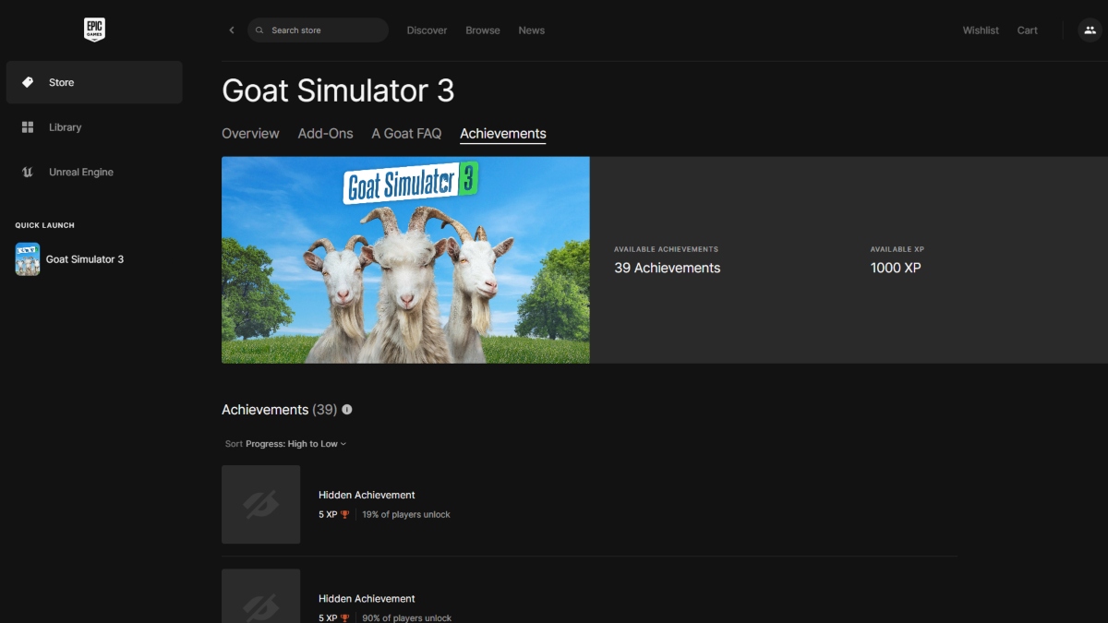Viewport: 1108px width, 623px height.
Task: Click the Achievements info circle icon
Action: point(347,410)
